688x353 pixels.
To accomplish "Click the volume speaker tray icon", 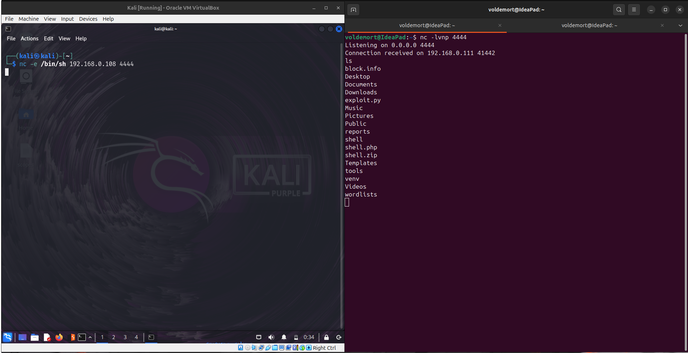I will [271, 337].
